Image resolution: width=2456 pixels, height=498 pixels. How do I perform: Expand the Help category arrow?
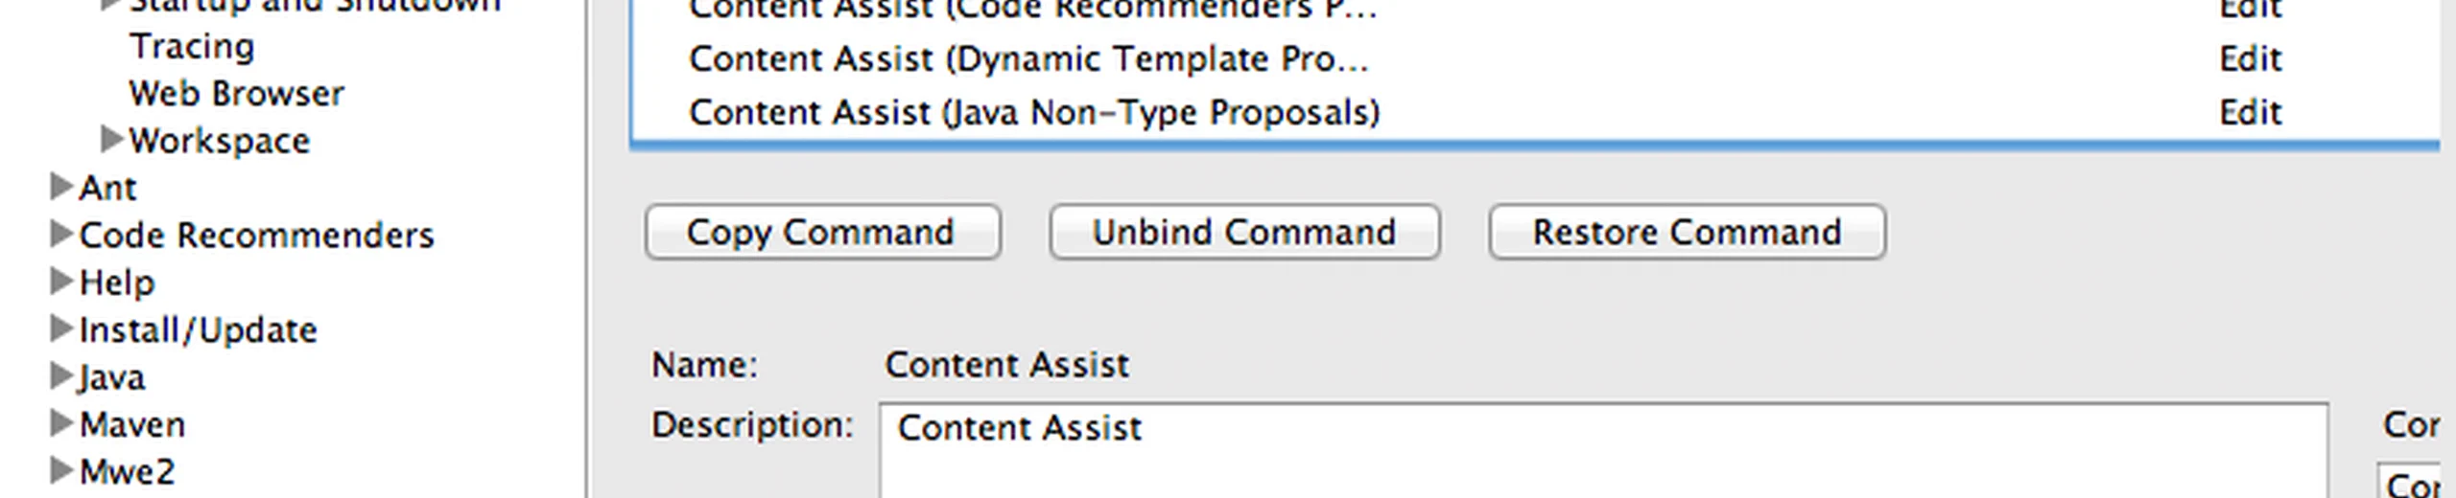(60, 282)
